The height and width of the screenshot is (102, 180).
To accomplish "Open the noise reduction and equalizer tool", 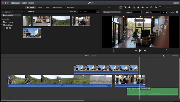I will coord(147,7).
